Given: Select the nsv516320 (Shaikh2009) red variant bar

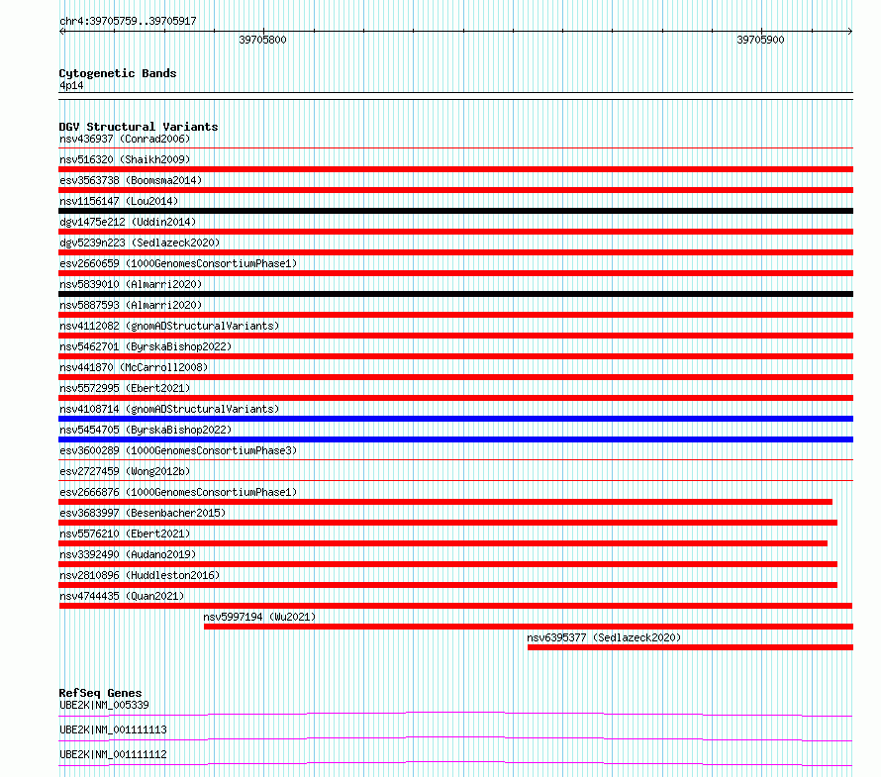Looking at the screenshot, I should [455, 169].
